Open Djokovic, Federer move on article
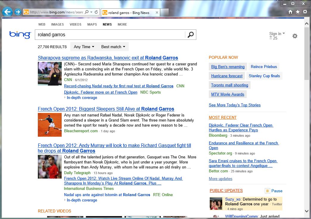This screenshot has height=219, width=311. (101, 92)
